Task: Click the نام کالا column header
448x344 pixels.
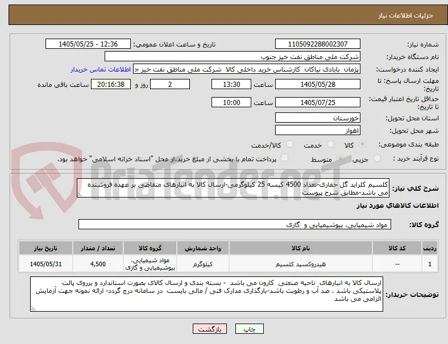Action: coord(301,248)
